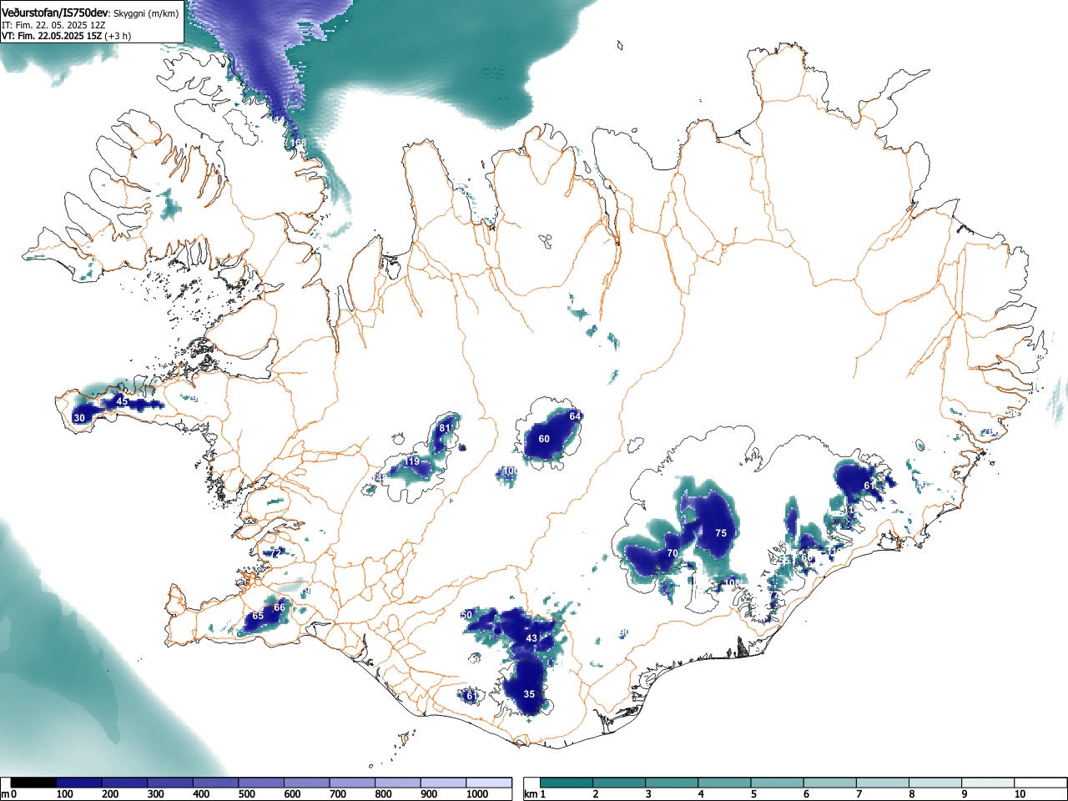Click the 600–700 m legend swatch

click(307, 783)
